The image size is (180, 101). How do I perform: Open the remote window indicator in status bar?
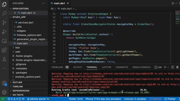click(x=3, y=99)
